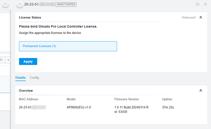Click the gray dot filter tab at left edge

point(8,60)
